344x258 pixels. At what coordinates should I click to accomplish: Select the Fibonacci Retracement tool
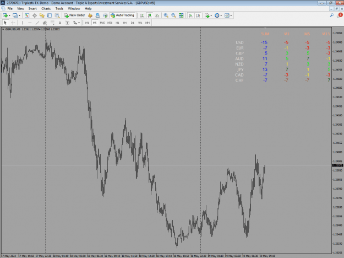tap(52, 23)
